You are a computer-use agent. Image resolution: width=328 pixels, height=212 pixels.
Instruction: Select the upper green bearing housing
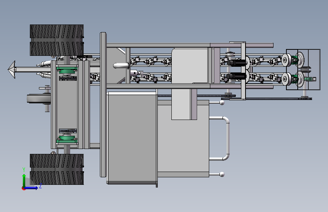point(67,70)
